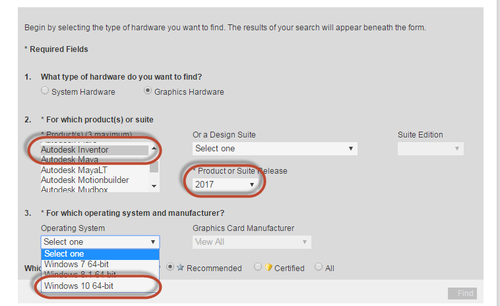Open the Suite Edition dropdown

point(431,149)
